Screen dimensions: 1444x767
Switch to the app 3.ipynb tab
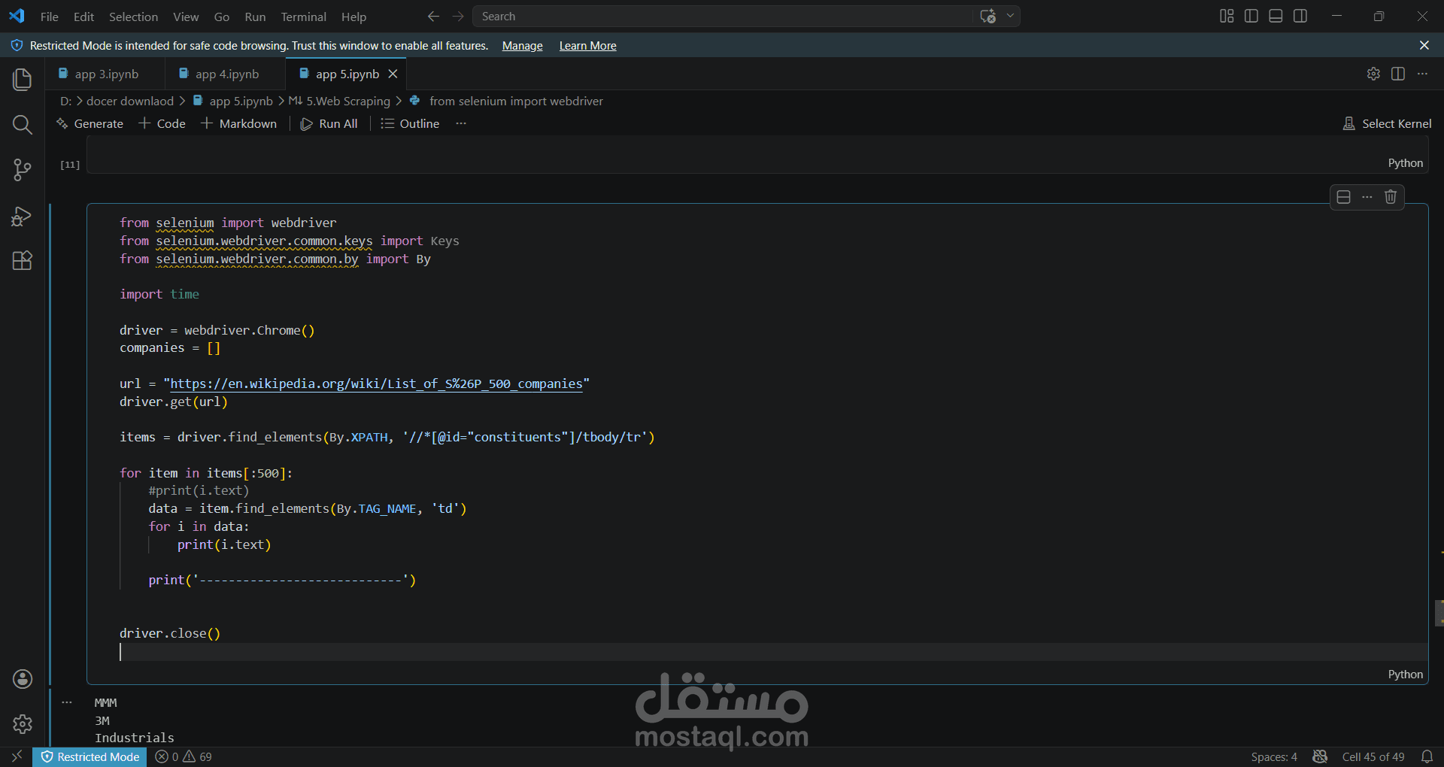point(107,74)
